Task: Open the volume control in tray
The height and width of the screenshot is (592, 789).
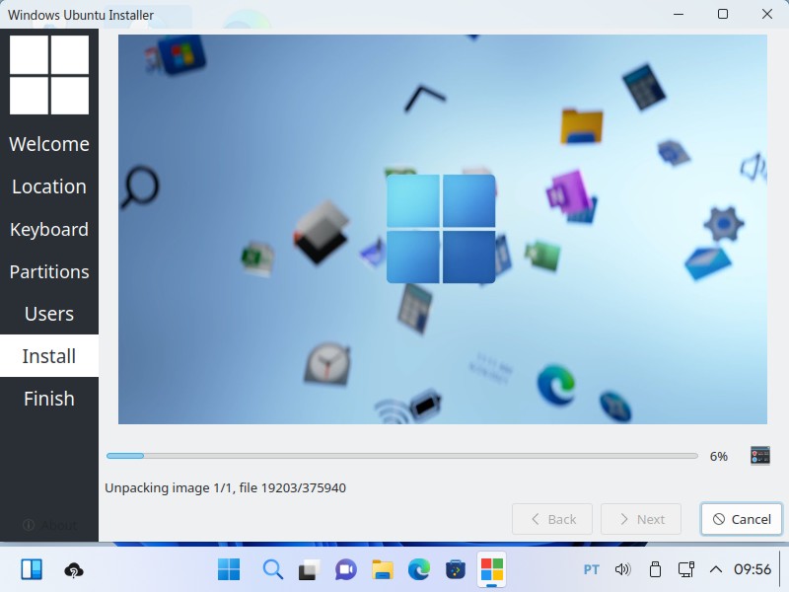Action: pyautogui.click(x=623, y=569)
